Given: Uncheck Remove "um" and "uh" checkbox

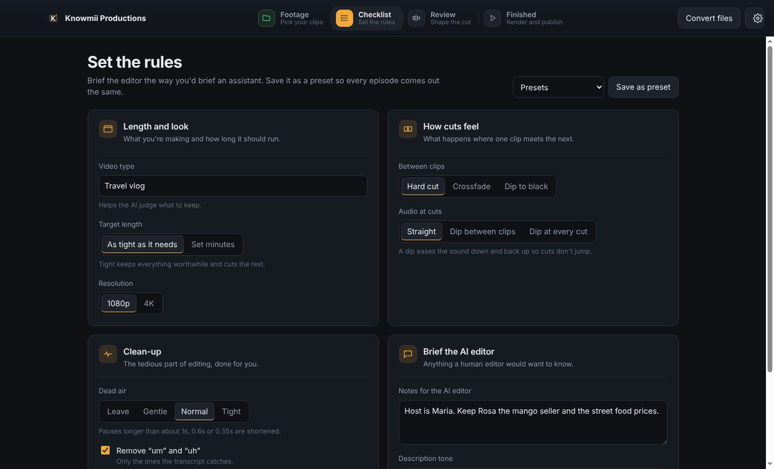Looking at the screenshot, I should [x=105, y=450].
